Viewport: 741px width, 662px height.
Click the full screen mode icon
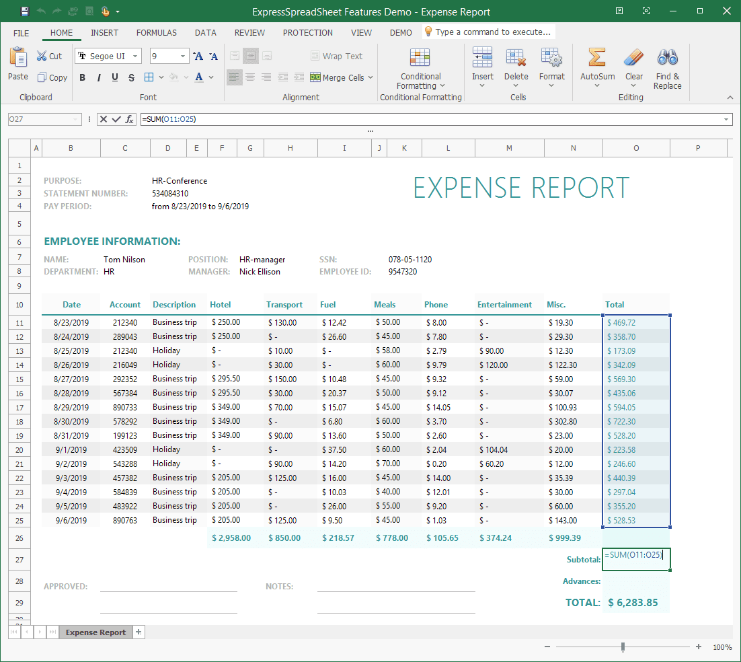[x=646, y=11]
